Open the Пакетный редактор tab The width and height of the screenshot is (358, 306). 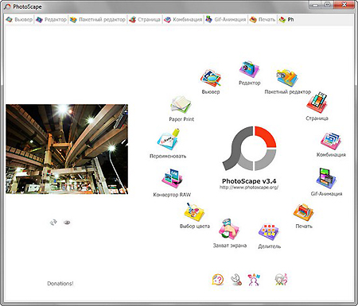click(98, 20)
